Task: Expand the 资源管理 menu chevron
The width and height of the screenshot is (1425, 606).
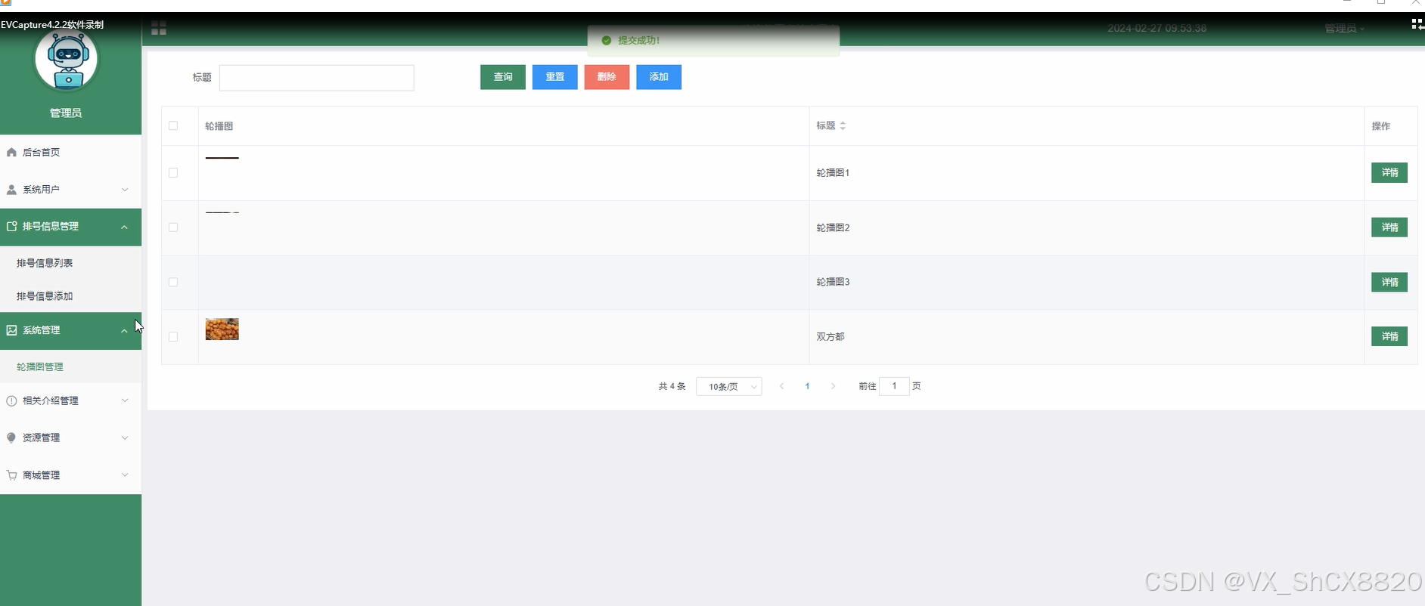Action: pyautogui.click(x=125, y=437)
